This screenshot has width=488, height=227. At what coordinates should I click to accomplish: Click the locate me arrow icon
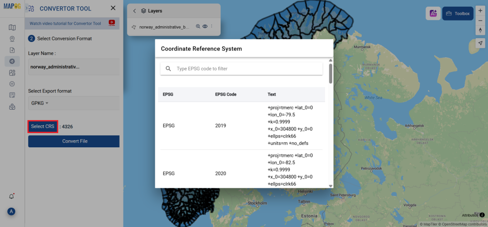click(480, 43)
